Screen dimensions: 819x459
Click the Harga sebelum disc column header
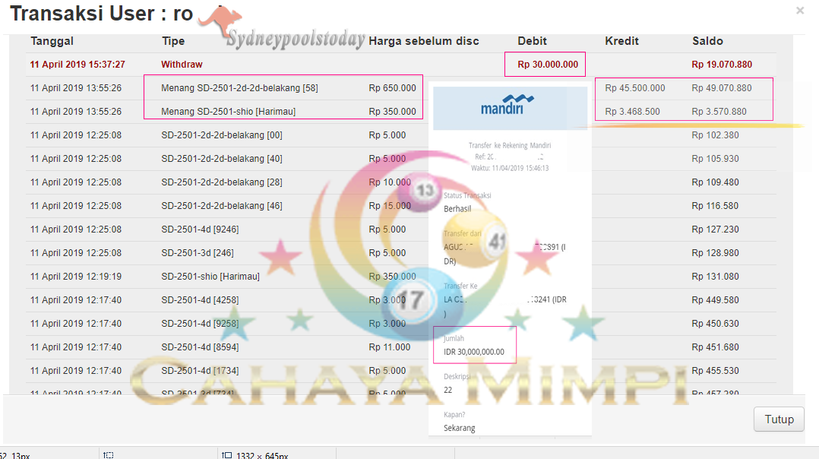[423, 41]
